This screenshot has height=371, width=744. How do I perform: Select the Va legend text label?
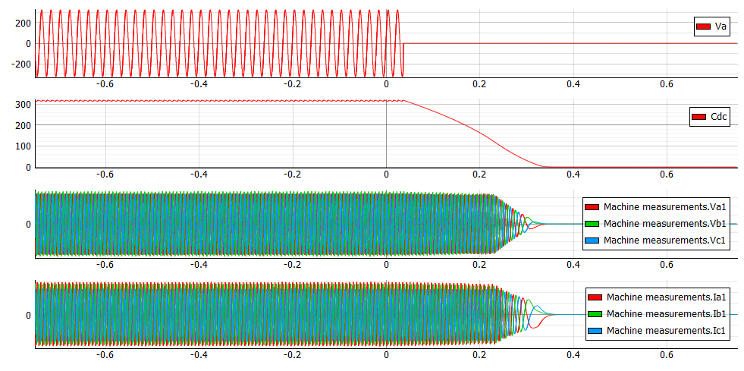[721, 27]
